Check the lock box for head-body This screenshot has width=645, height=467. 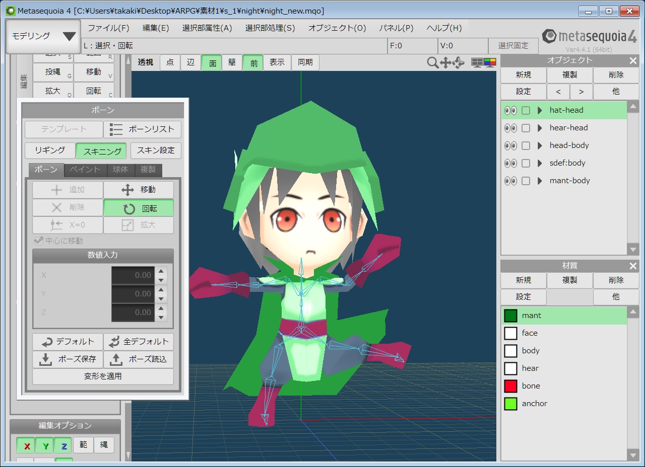526,145
